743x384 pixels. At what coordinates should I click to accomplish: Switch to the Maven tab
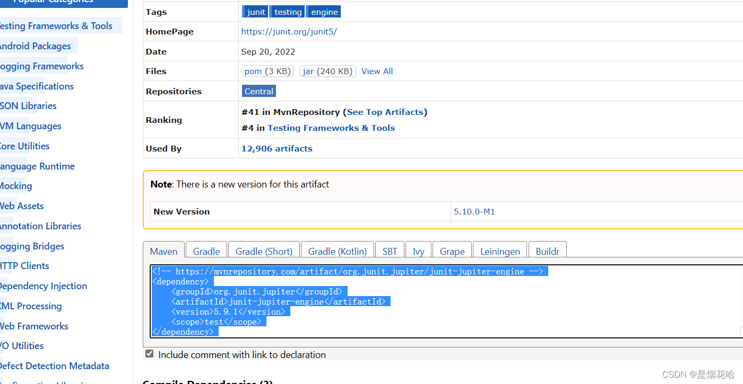(163, 251)
